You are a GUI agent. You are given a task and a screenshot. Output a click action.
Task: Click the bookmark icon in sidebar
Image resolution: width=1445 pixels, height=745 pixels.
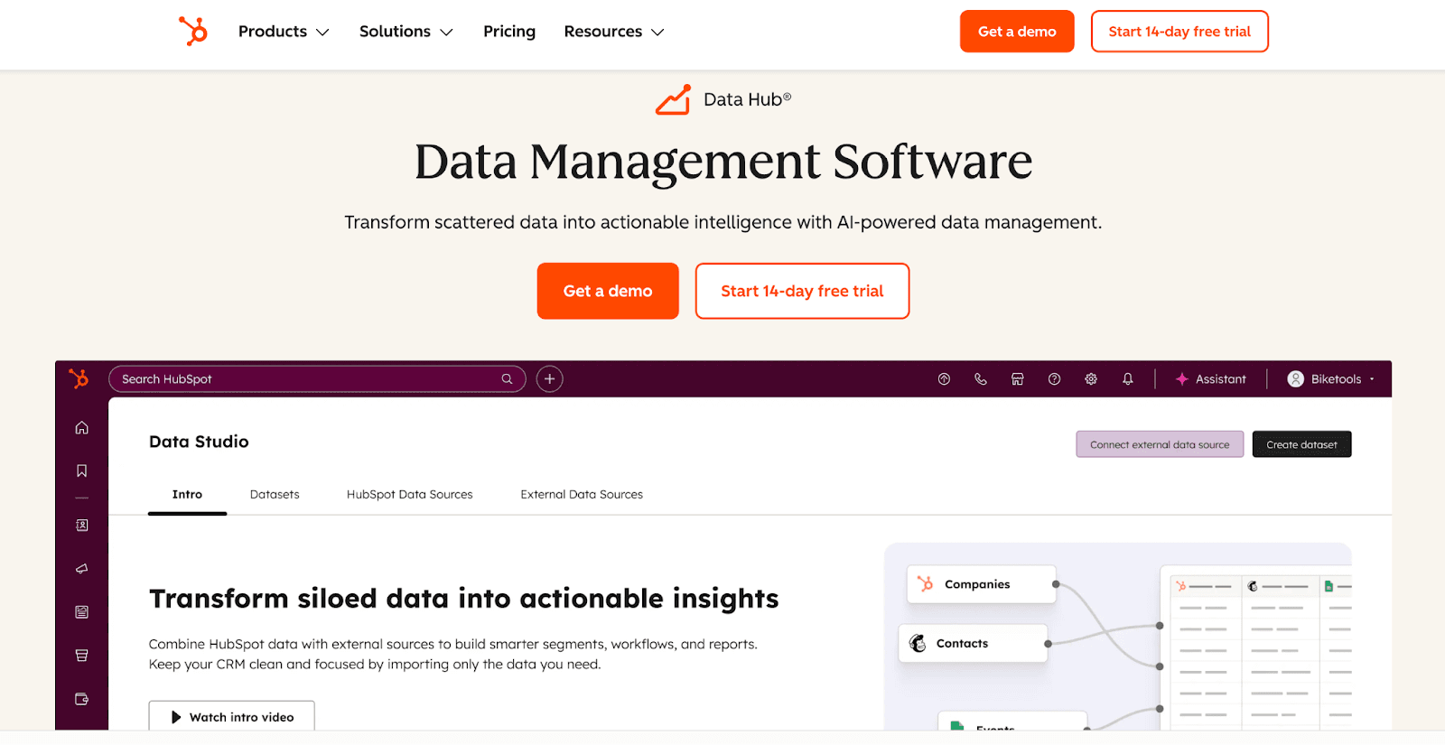(x=82, y=470)
